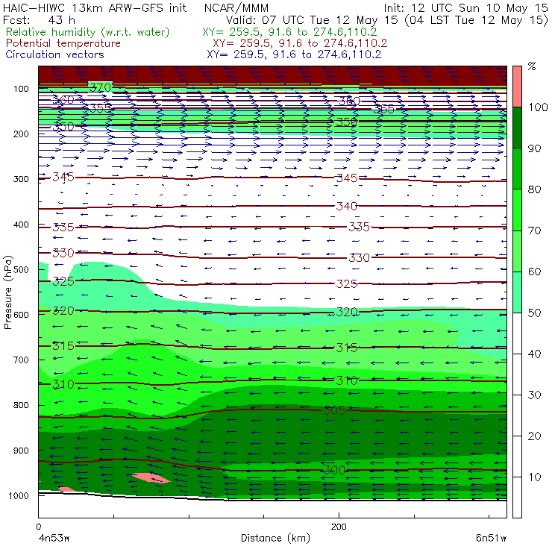Click the '4n53w' start location label
Image resolution: width=552 pixels, height=552 pixels.
[54, 538]
